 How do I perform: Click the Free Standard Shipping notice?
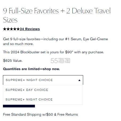tap(41, 114)
